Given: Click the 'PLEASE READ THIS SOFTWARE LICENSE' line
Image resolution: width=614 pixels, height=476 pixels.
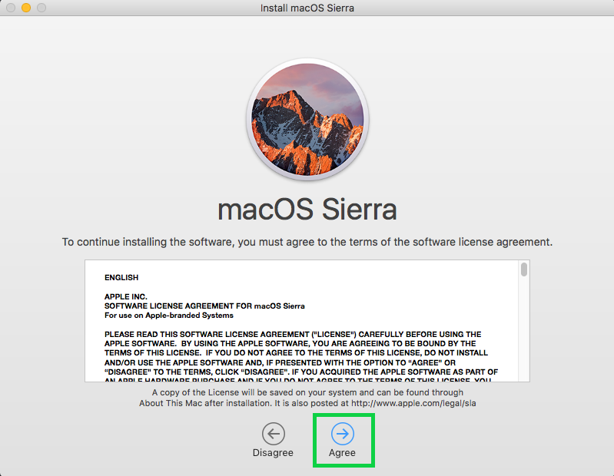Looking at the screenshot, I should [293, 334].
